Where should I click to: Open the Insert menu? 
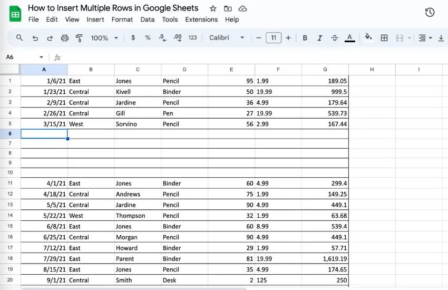(x=95, y=20)
